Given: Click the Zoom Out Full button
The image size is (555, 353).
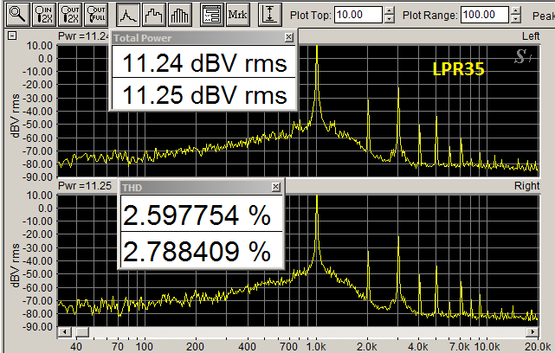Looking at the screenshot, I should pyautogui.click(x=96, y=15).
